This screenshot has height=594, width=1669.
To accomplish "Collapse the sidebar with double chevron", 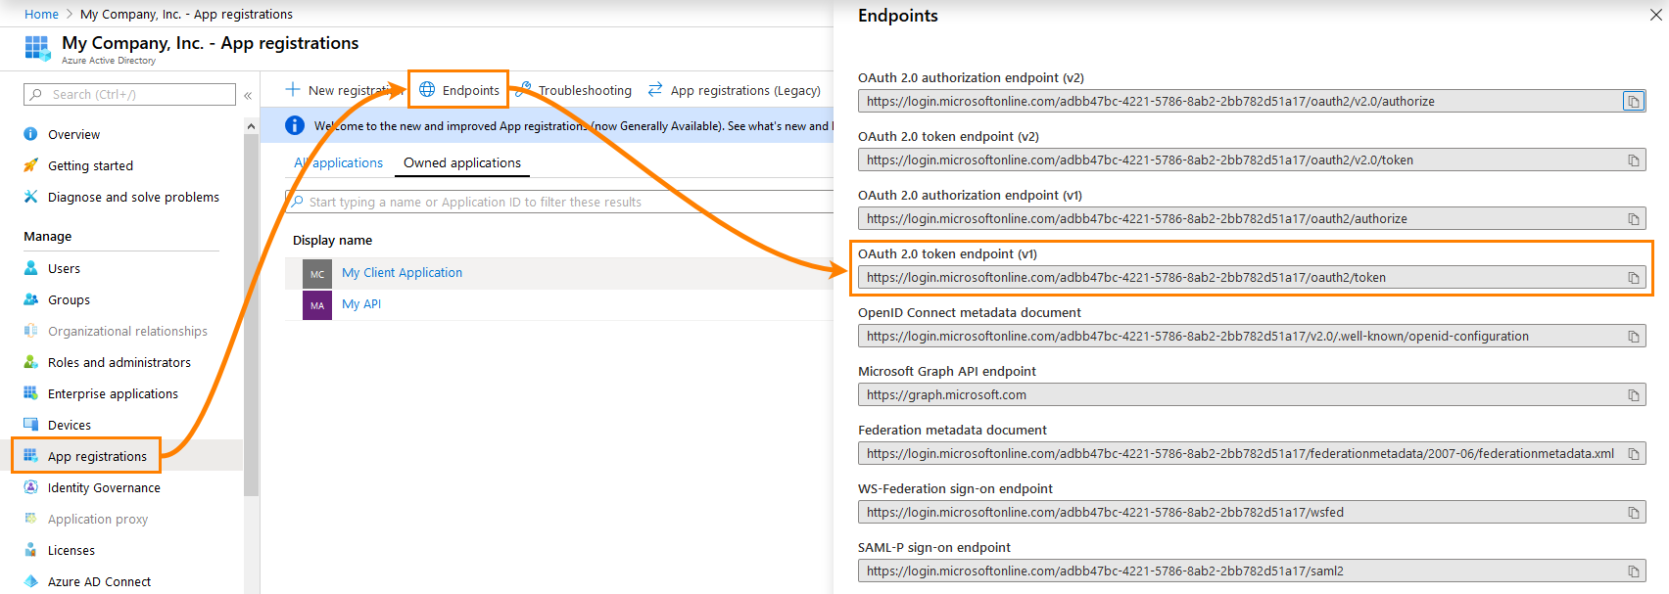I will click(x=248, y=95).
